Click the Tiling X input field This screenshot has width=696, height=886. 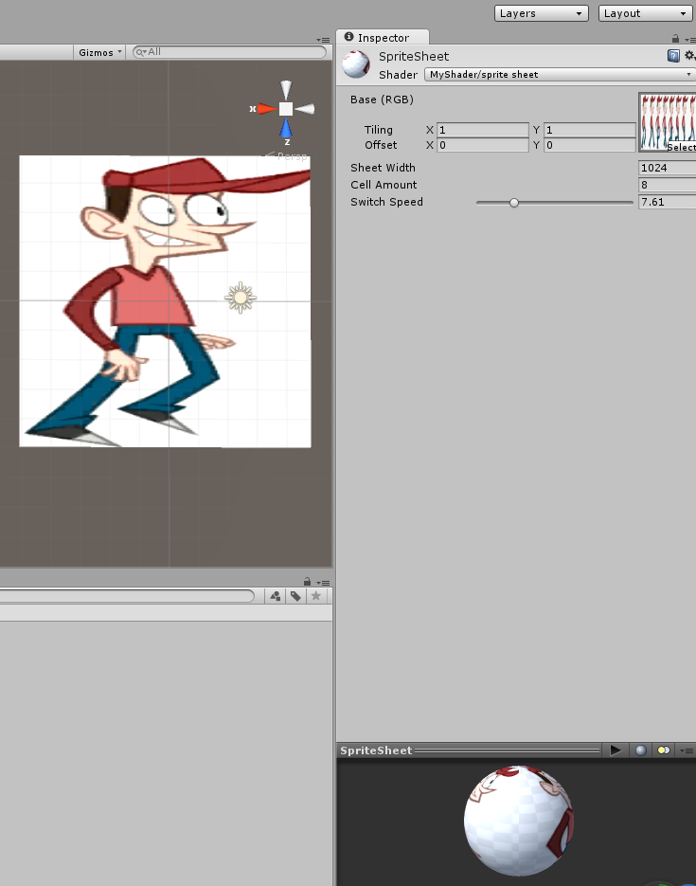(483, 130)
